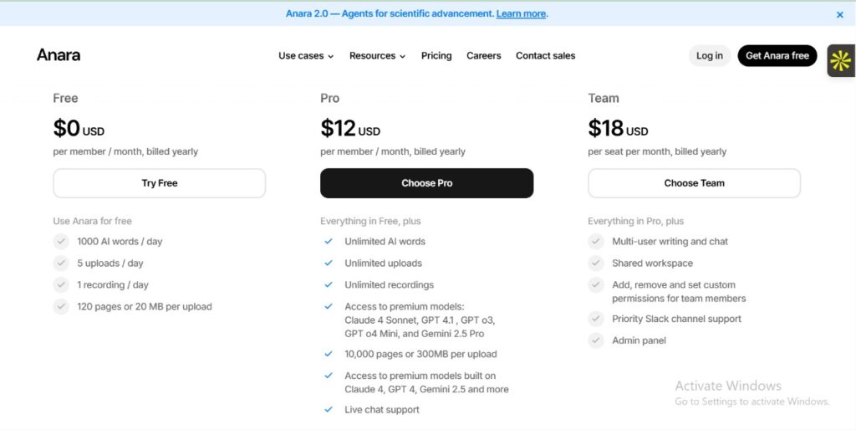The image size is (856, 430).
Task: Click '1 recording / day' text
Action: [113, 285]
